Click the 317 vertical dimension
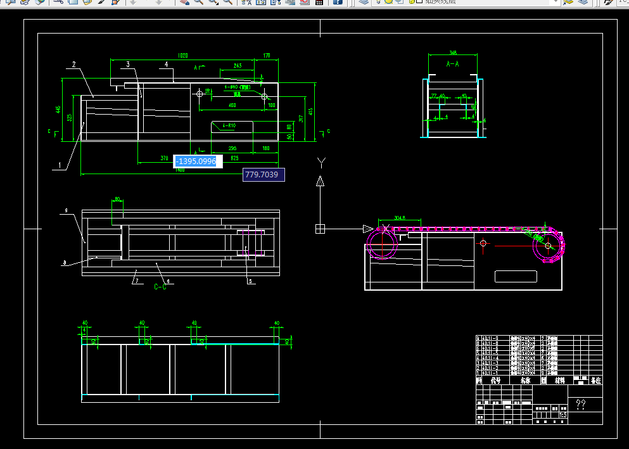 click(x=302, y=118)
